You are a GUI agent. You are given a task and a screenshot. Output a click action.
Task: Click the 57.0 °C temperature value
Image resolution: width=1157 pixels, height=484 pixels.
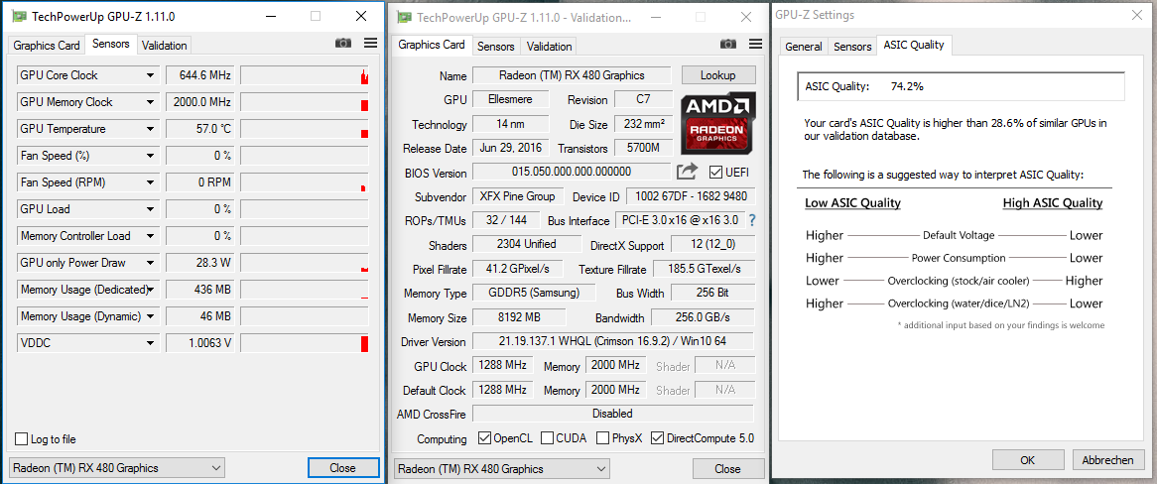pyautogui.click(x=199, y=129)
